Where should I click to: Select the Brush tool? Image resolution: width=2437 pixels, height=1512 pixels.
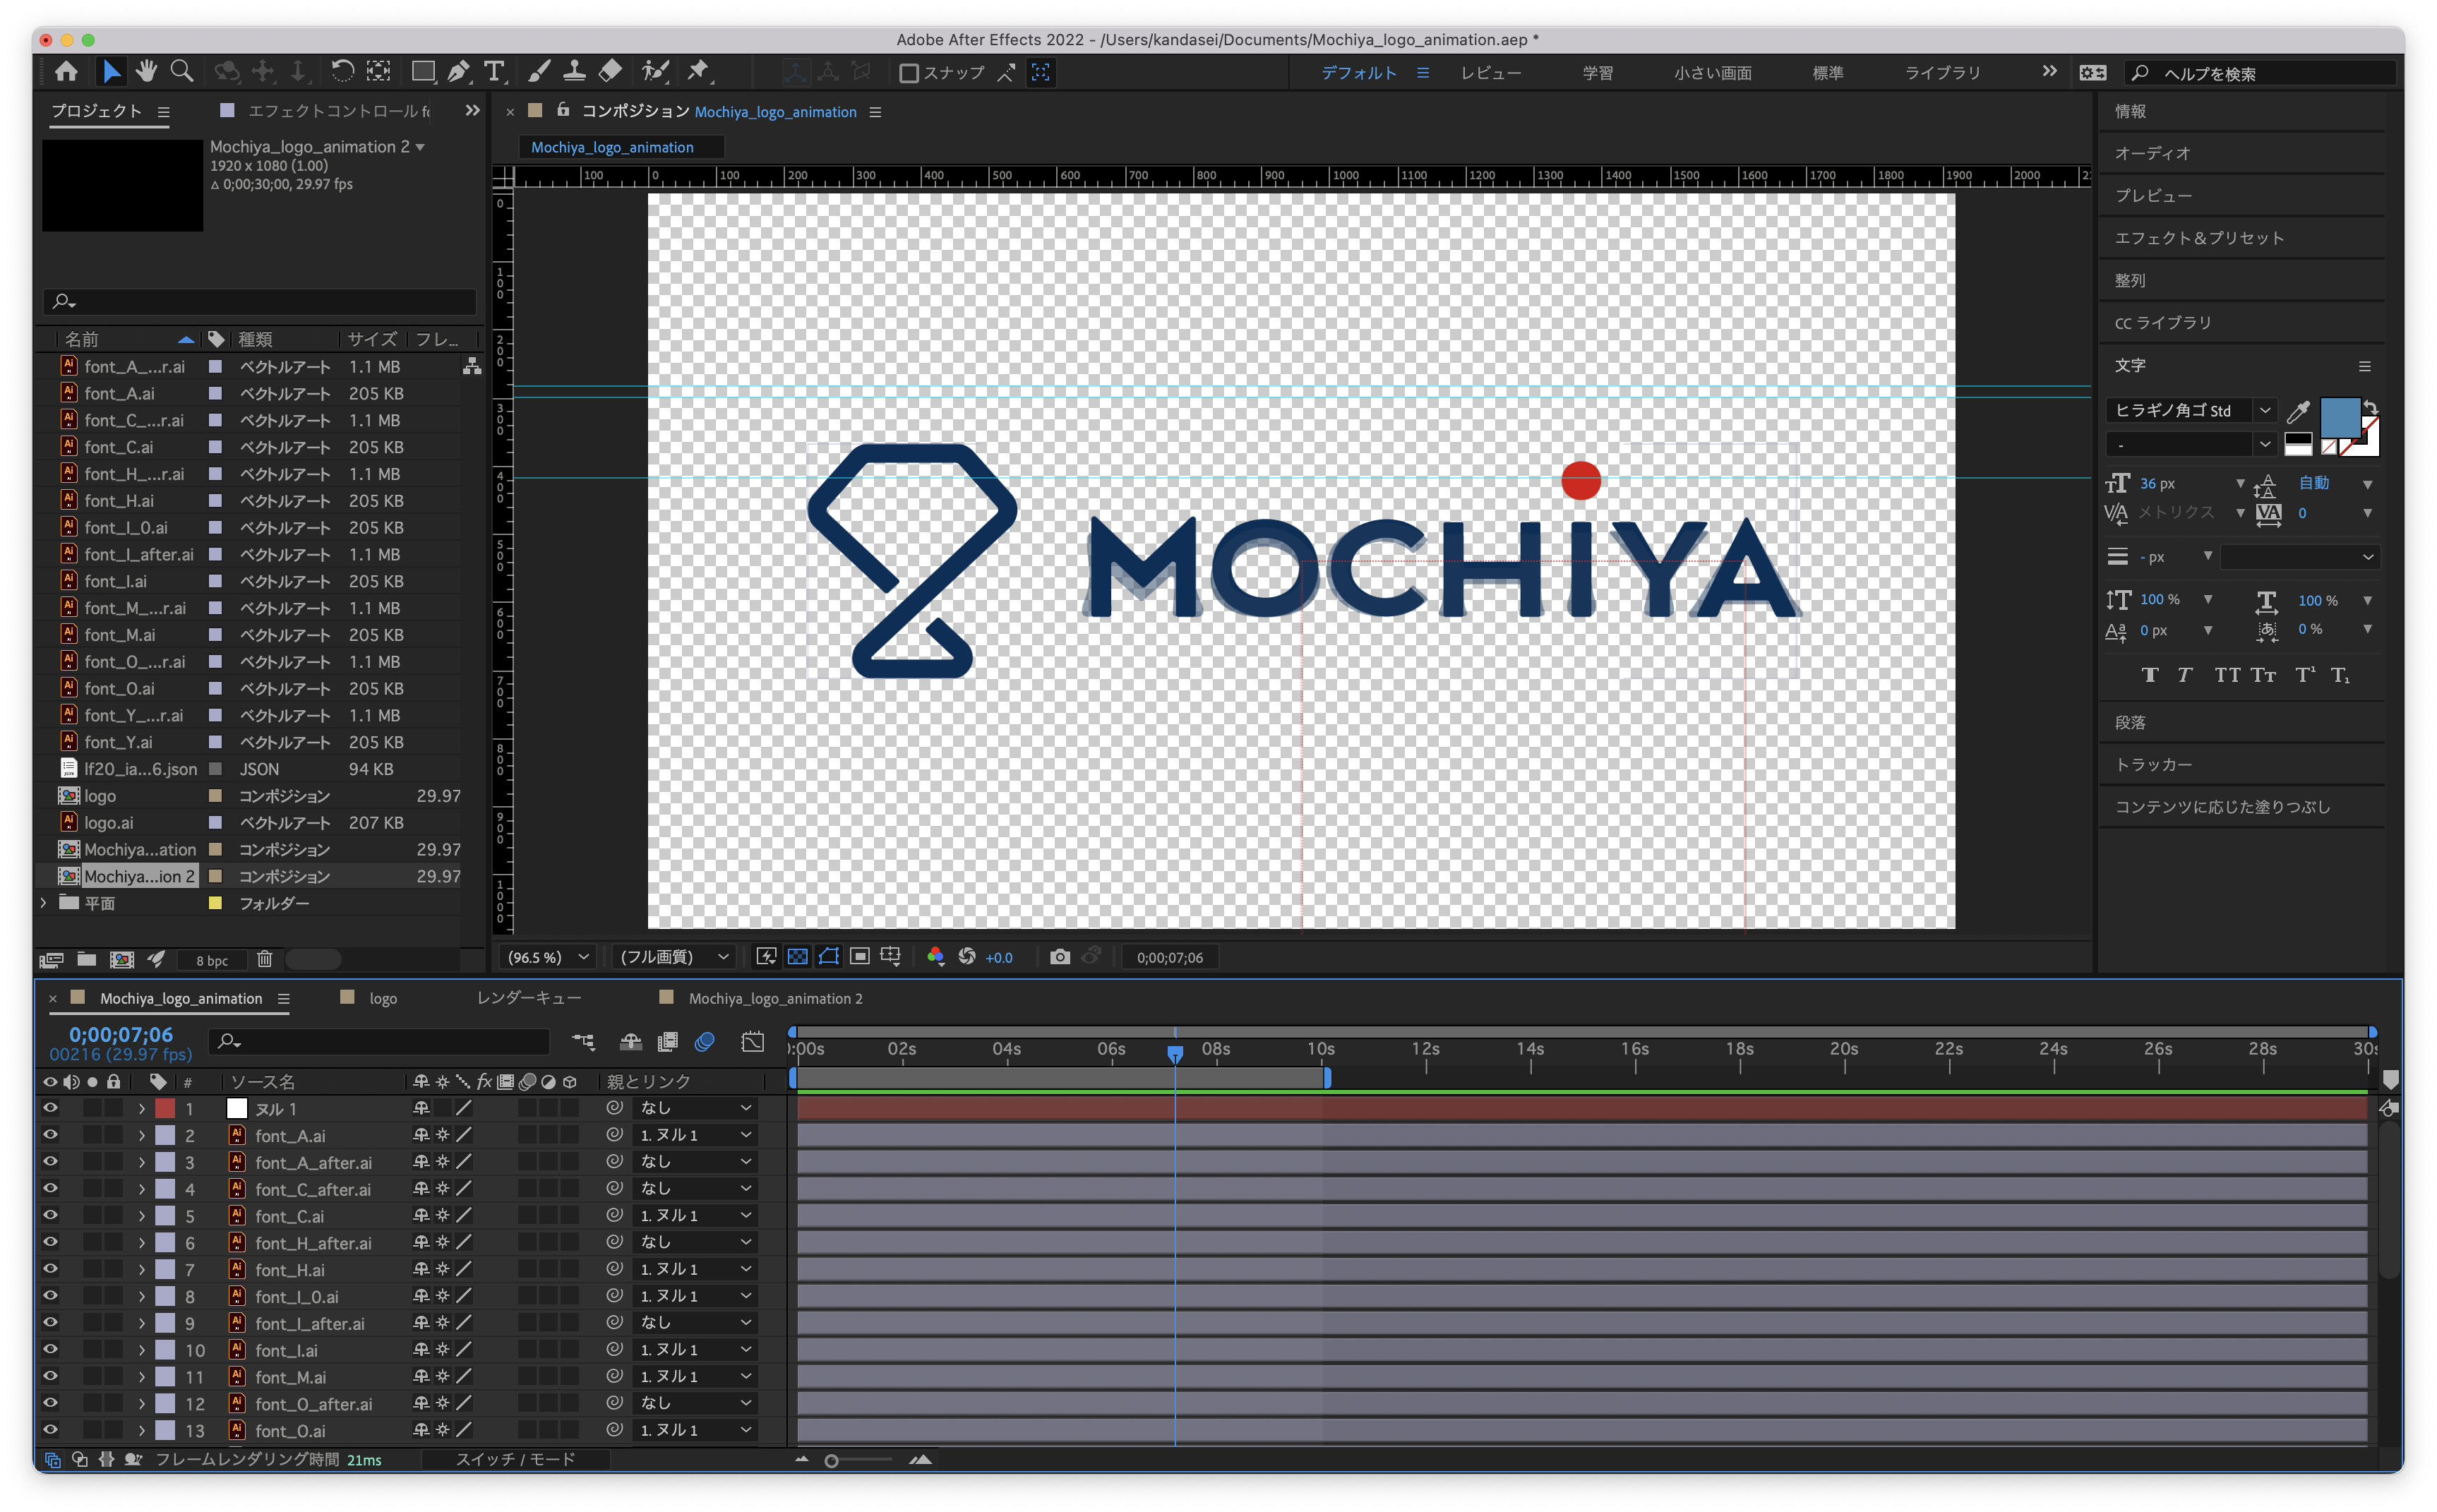pos(539,72)
